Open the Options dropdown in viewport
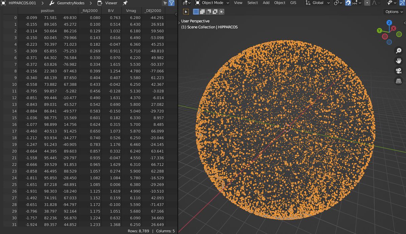 pos(394,11)
